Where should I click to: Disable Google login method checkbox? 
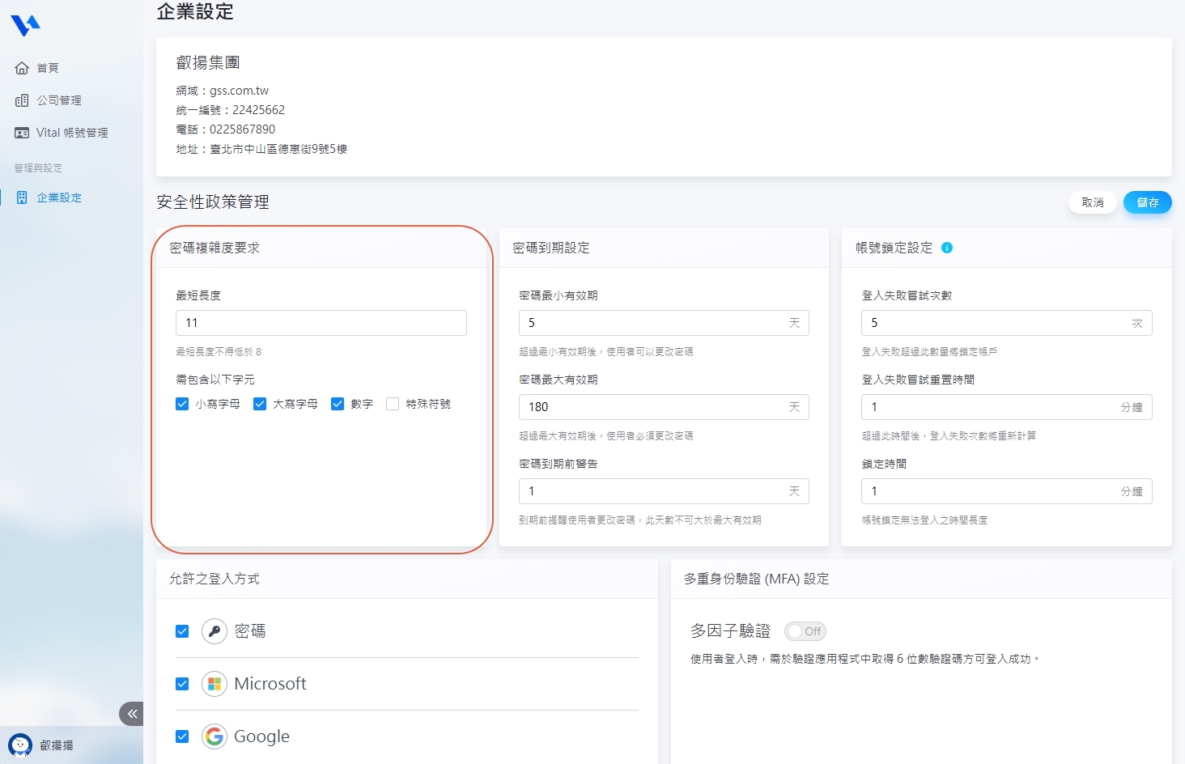point(182,736)
